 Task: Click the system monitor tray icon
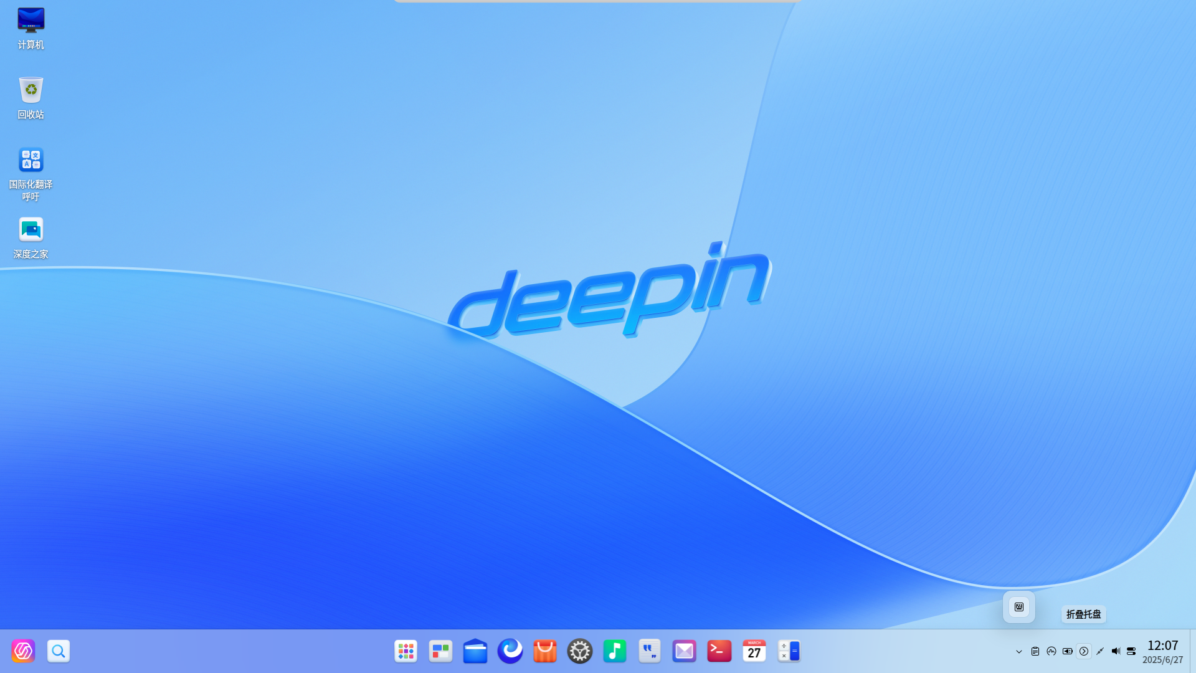(1051, 651)
